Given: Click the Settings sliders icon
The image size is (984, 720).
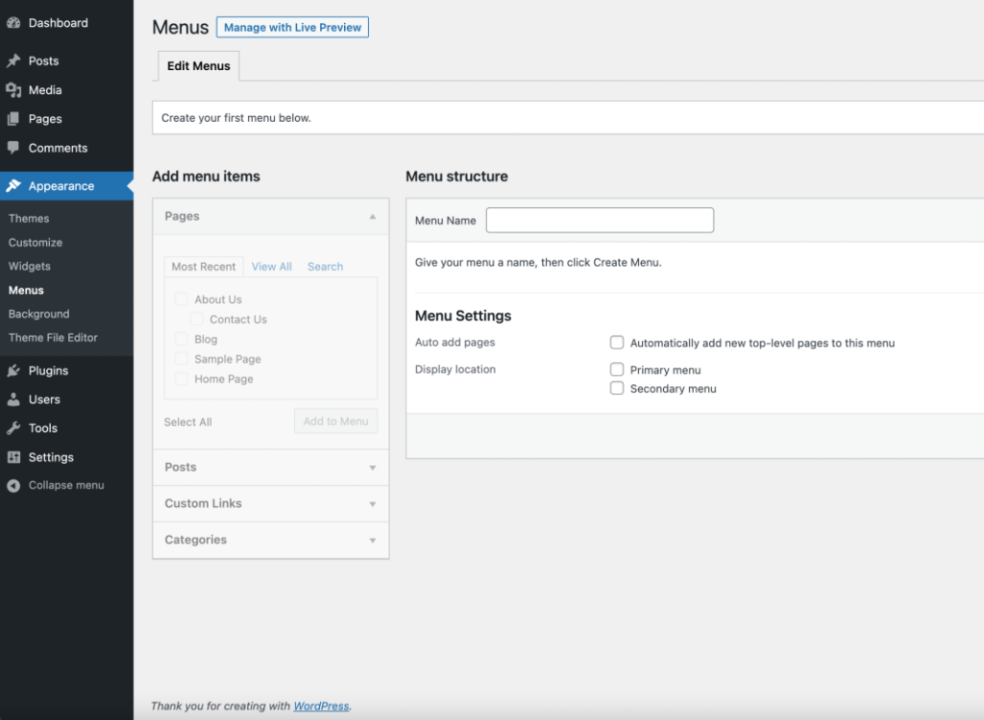Looking at the screenshot, I should tap(13, 457).
